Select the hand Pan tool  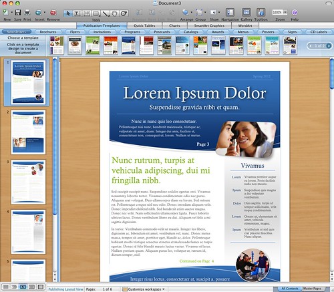[x=114, y=13]
